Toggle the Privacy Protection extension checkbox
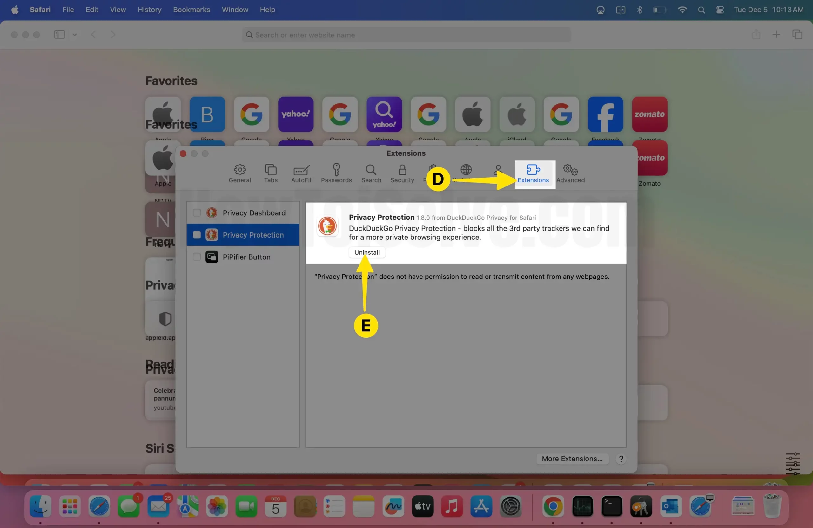Viewport: 813px width, 528px height. (x=197, y=235)
